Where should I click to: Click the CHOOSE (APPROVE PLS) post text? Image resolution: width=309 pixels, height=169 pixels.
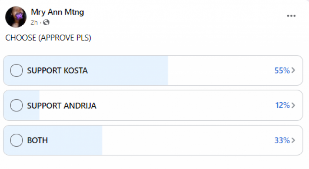(x=48, y=38)
